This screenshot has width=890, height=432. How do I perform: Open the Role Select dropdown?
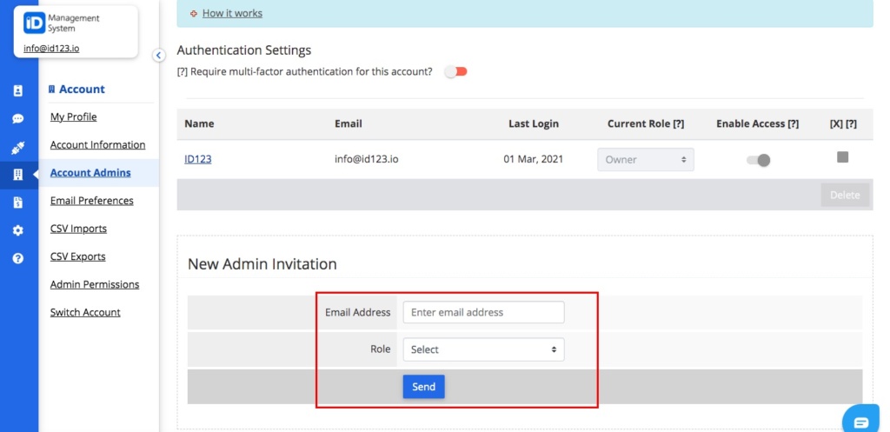[x=483, y=349]
